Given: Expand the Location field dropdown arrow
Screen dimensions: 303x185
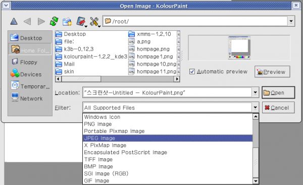Looking at the screenshot, I should tap(255, 92).
